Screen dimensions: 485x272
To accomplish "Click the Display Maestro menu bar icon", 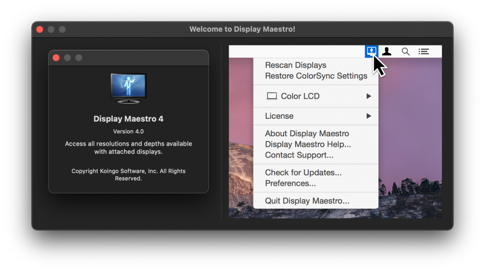I will pyautogui.click(x=371, y=51).
